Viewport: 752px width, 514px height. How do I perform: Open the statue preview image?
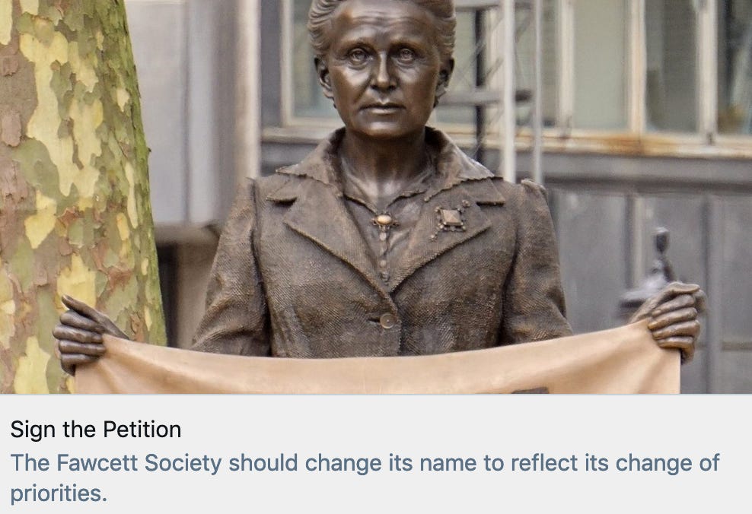[376, 197]
